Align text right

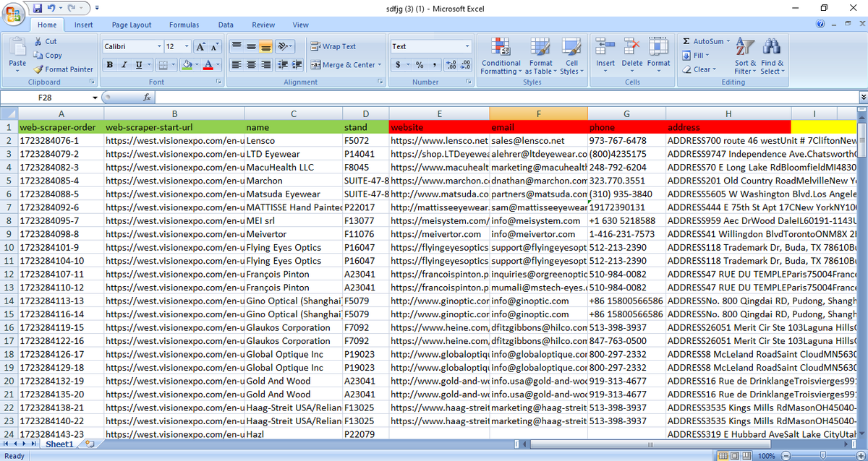[265, 65]
